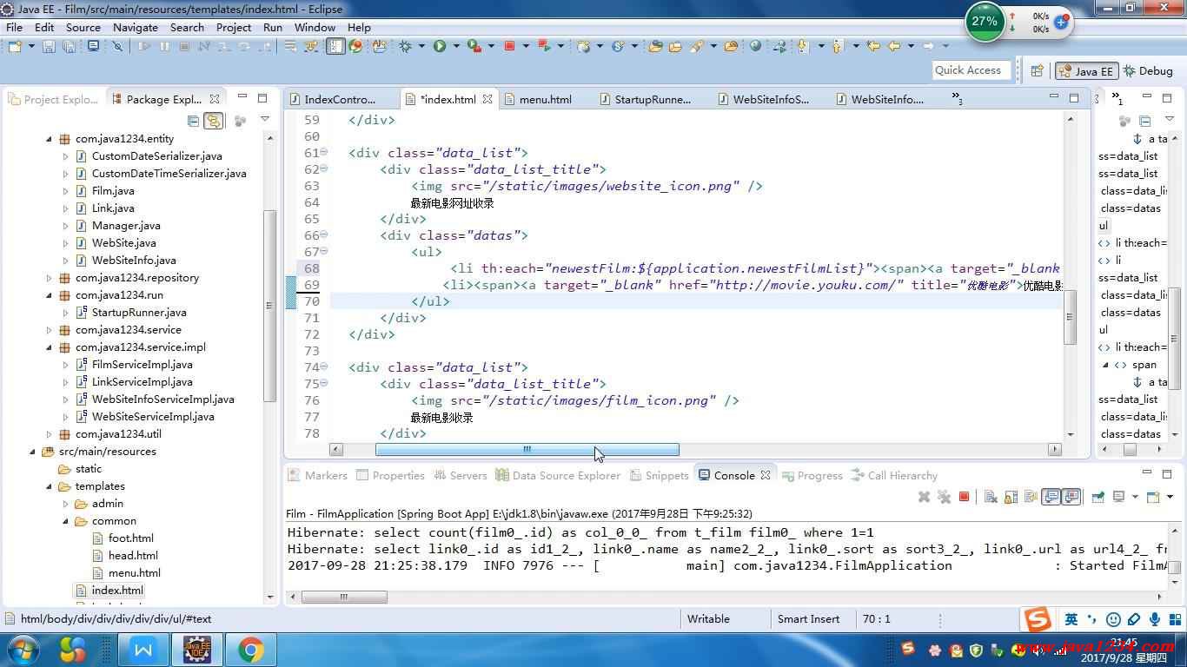Click the Back navigation arrow icon

(x=894, y=46)
